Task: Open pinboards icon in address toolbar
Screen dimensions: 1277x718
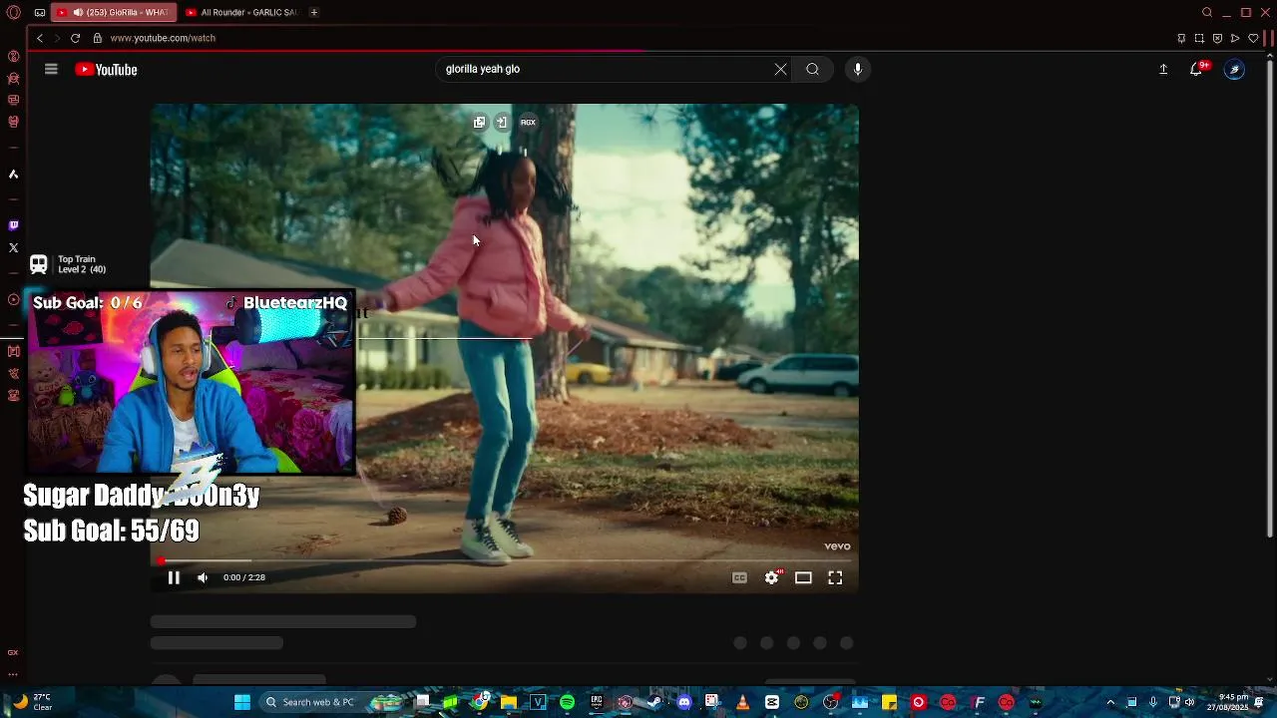Action: (x=1181, y=38)
